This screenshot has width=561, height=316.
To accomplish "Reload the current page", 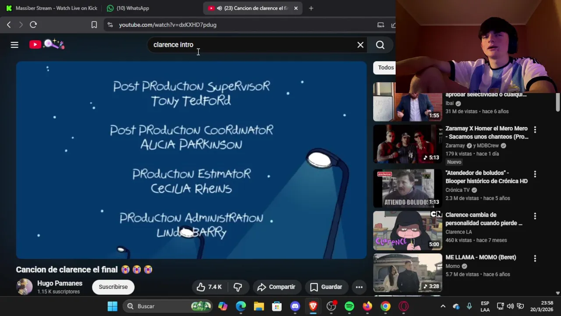I will 33,25.
